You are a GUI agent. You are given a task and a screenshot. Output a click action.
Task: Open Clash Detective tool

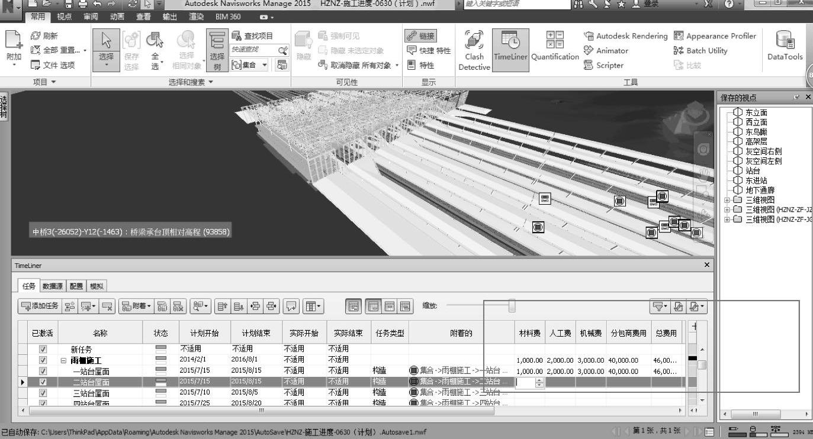tap(474, 51)
